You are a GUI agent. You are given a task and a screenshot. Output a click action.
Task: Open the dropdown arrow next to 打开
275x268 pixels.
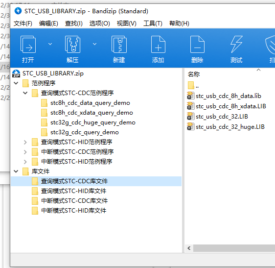click(x=50, y=44)
